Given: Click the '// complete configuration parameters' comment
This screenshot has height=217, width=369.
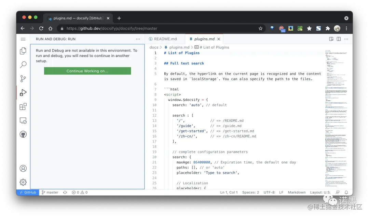Looking at the screenshot, I should tap(210, 152).
